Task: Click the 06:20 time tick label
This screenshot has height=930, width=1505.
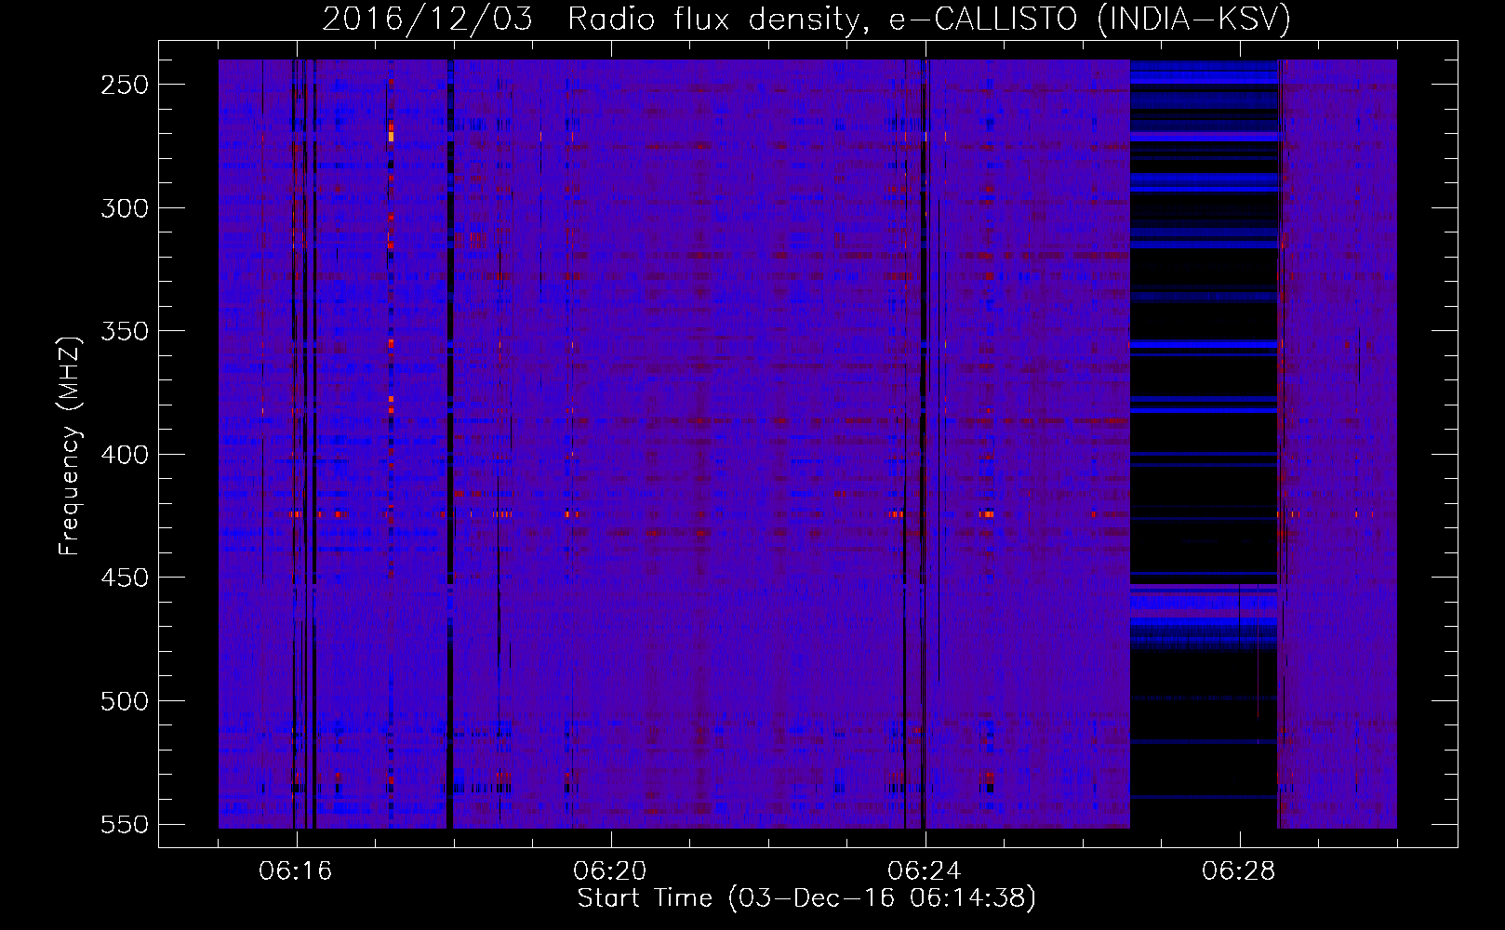Action: [x=610, y=871]
